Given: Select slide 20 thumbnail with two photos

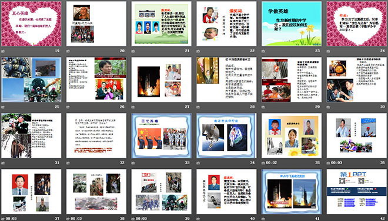Looking at the screenshot, I should point(96,23).
